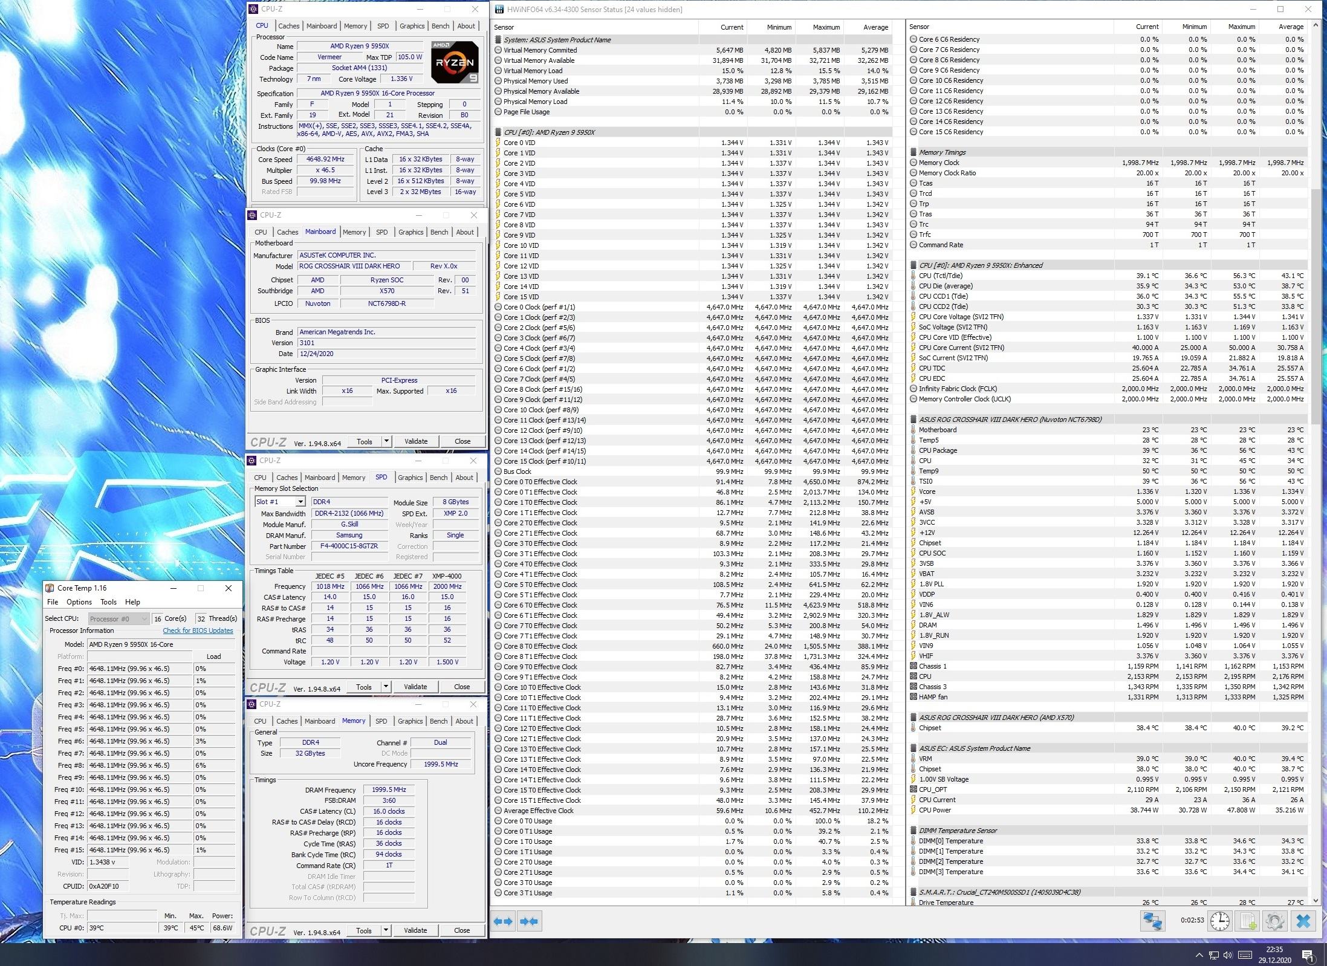The image size is (1327, 966).
Task: Click Check for BIOS Updates link
Action: (198, 630)
